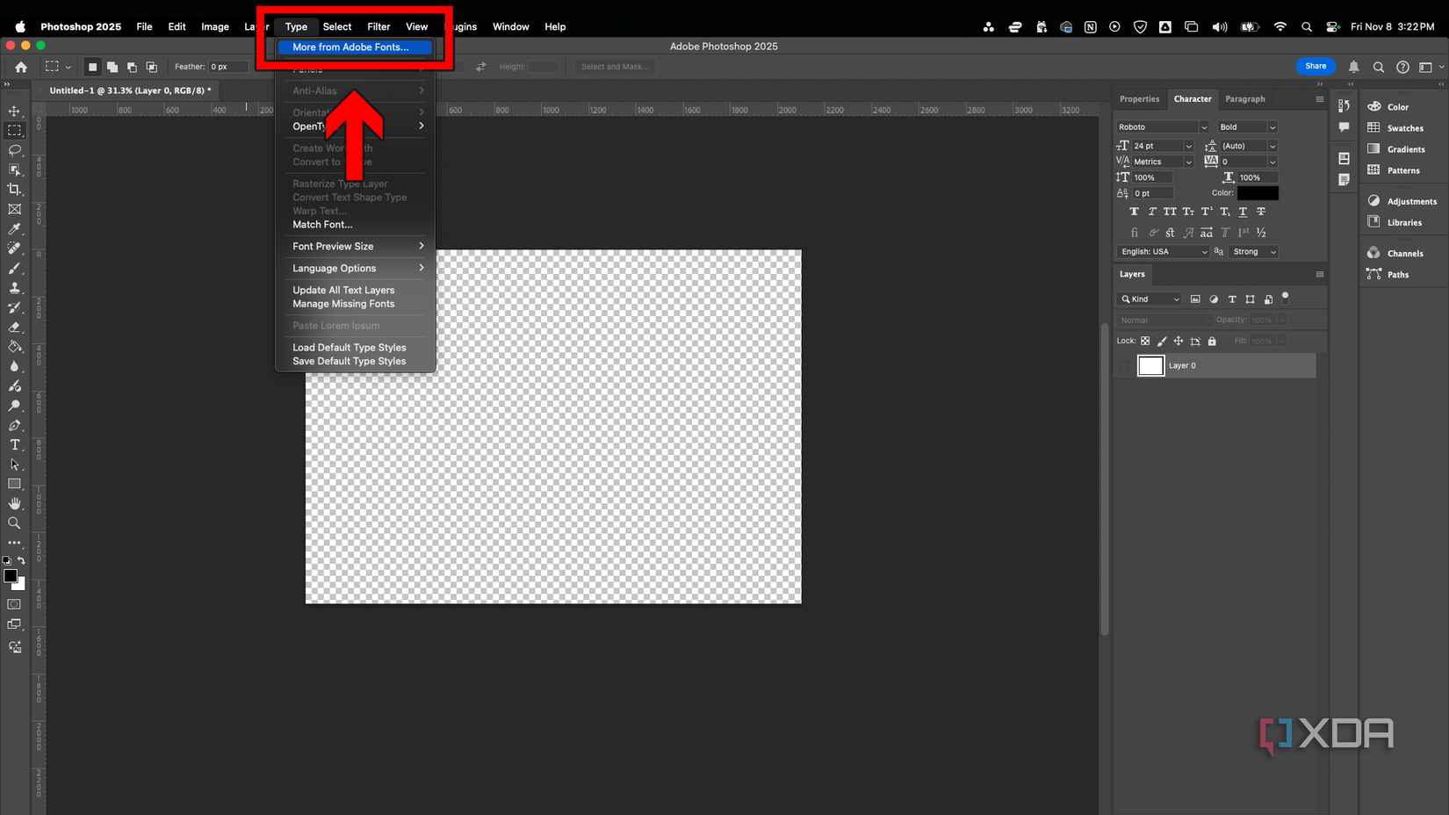Apply Faux Bold in the Character panel
This screenshot has width=1449, height=815.
coord(1134,211)
